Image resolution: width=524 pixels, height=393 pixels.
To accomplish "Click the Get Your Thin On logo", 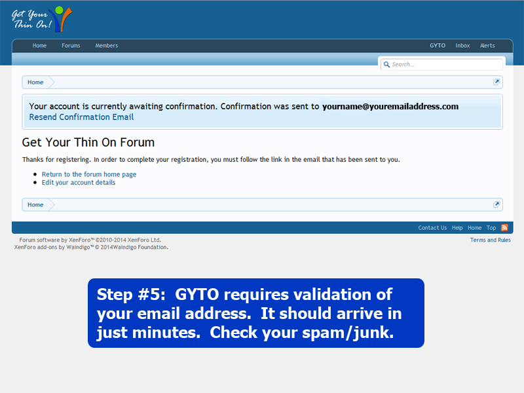I will [42, 20].
